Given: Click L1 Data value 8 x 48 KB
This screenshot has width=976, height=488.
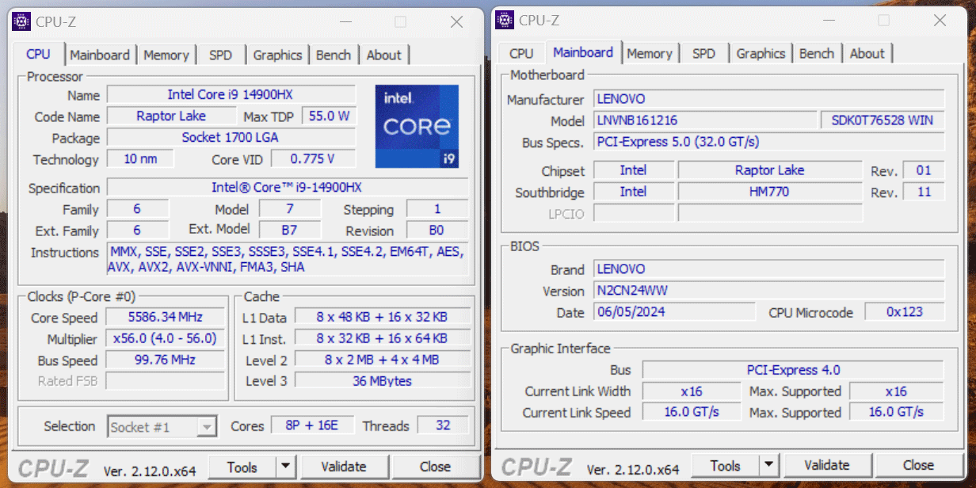Looking at the screenshot, I should (382, 317).
